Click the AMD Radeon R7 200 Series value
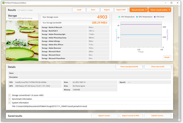Viewport: 183px width, 123px height. (33, 86)
